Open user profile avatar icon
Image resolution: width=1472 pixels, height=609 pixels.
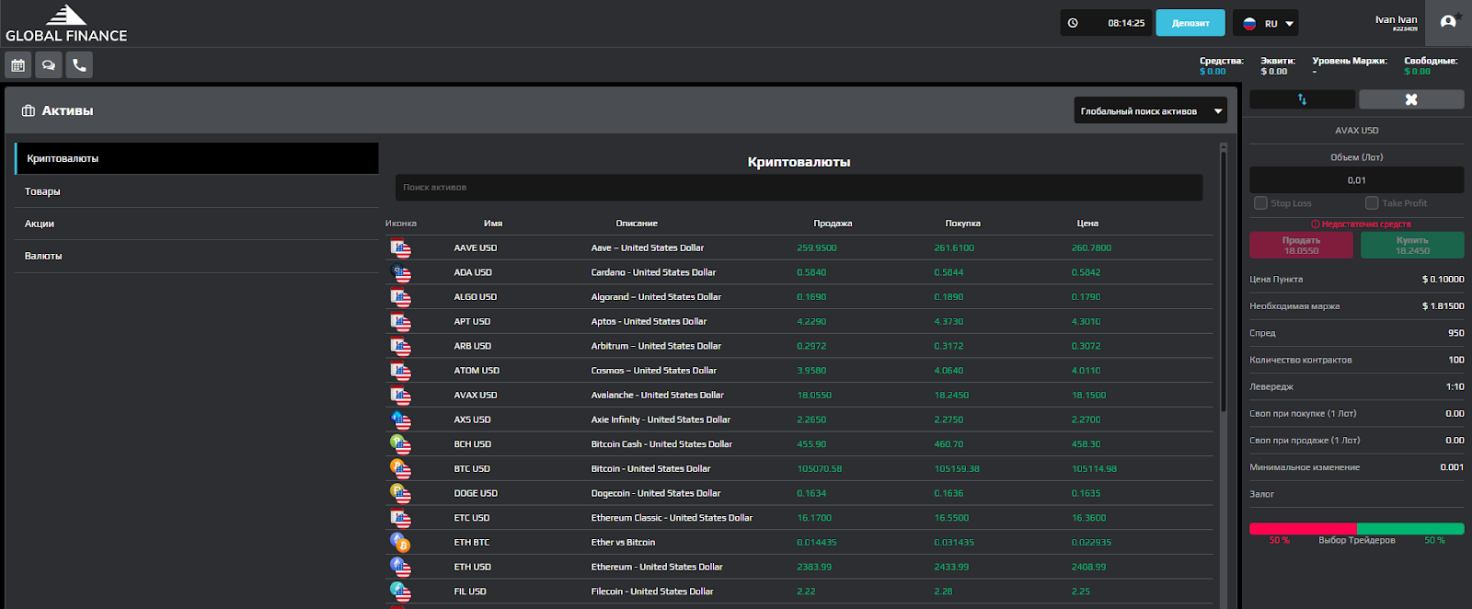(1449, 22)
